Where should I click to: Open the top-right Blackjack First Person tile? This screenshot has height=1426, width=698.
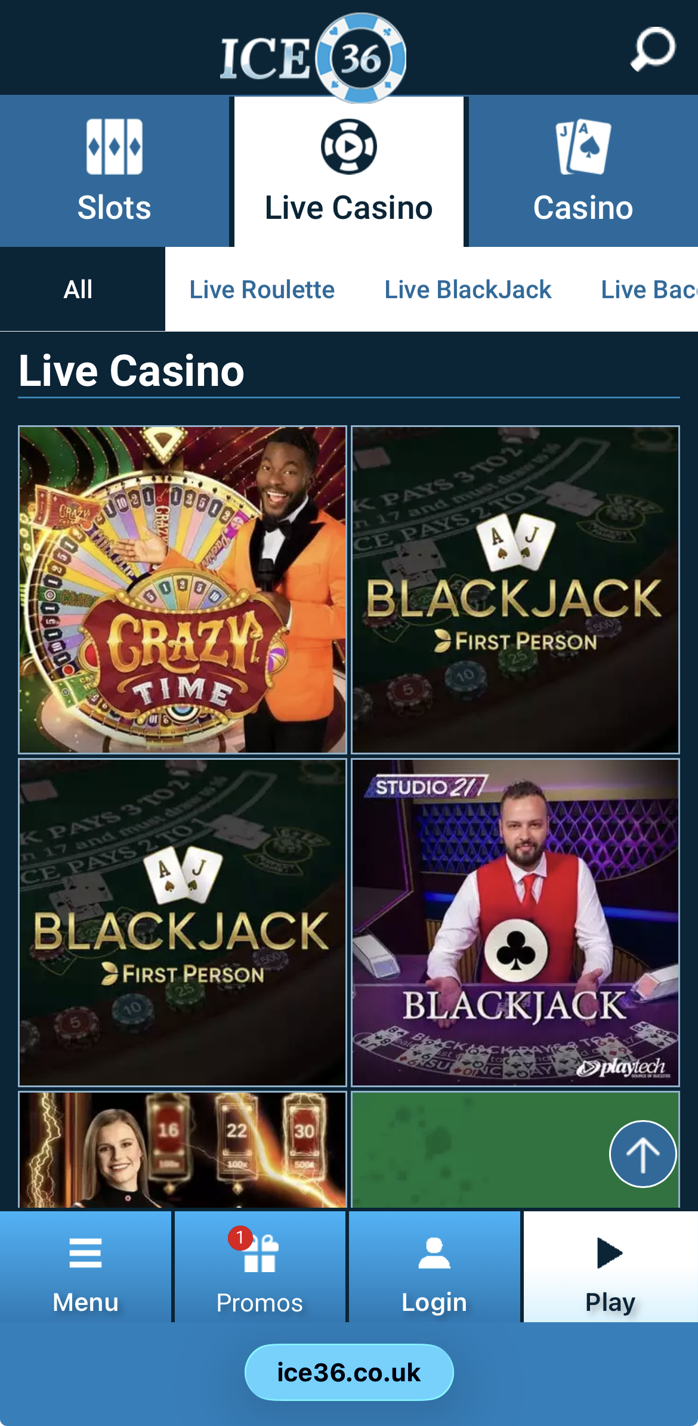pyautogui.click(x=515, y=589)
